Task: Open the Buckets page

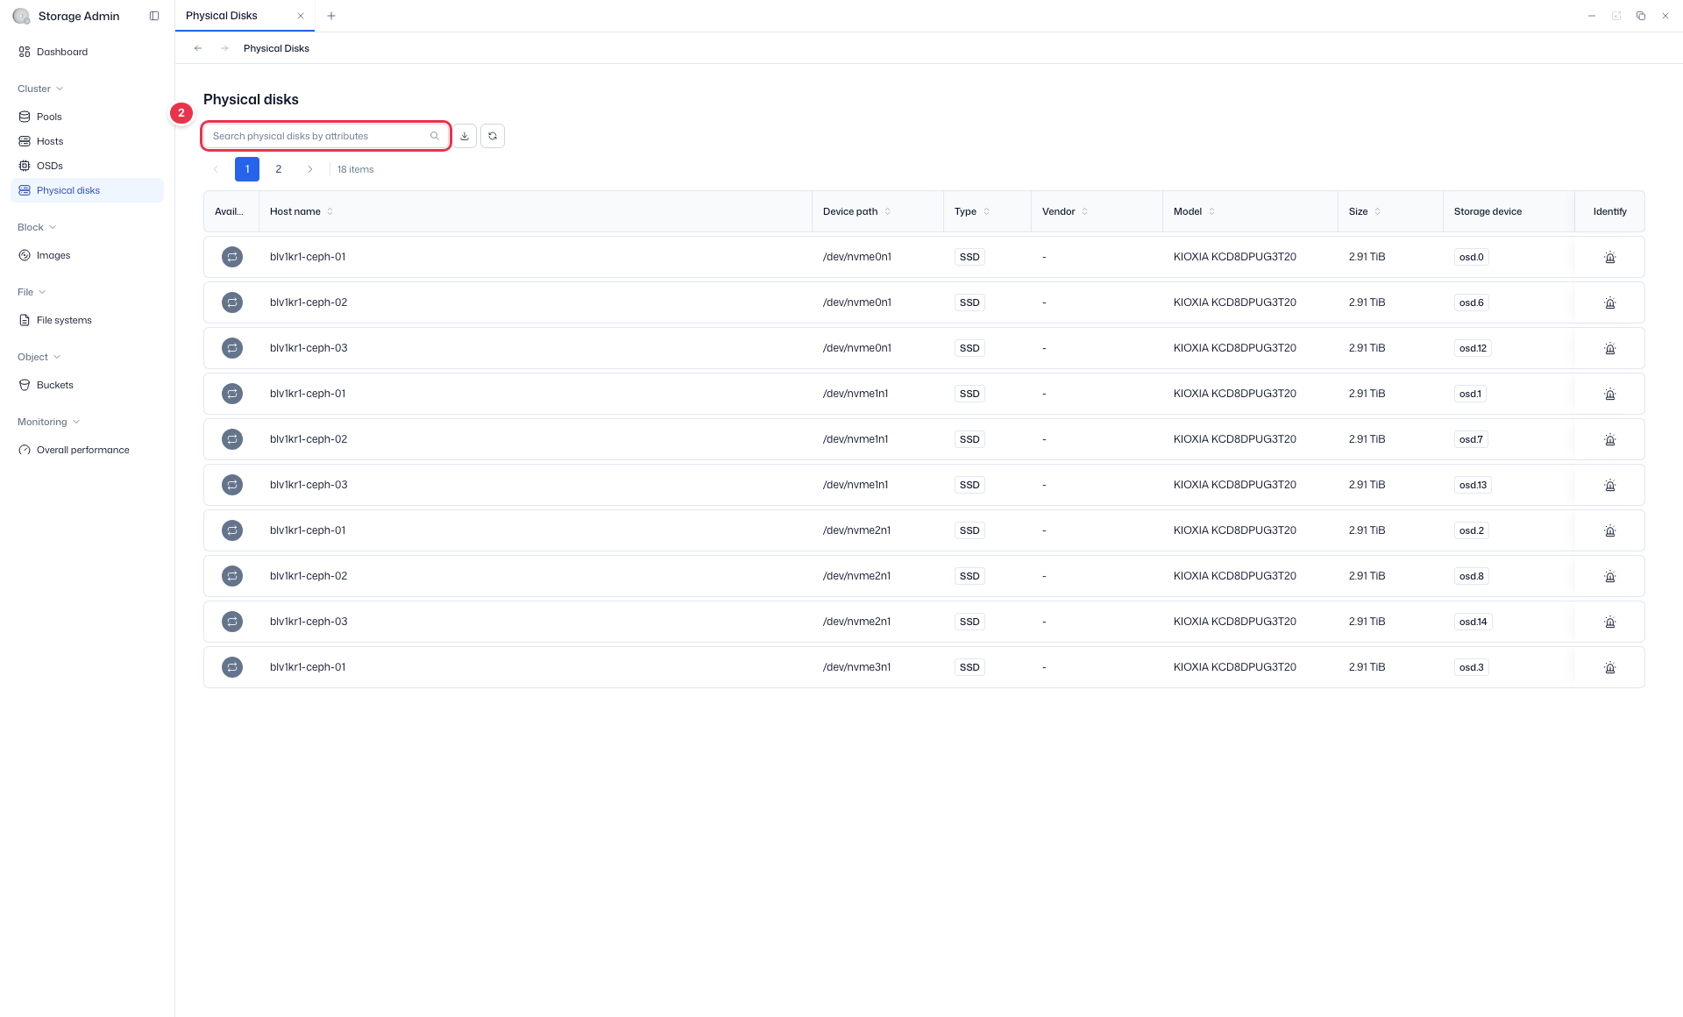Action: [x=87, y=385]
